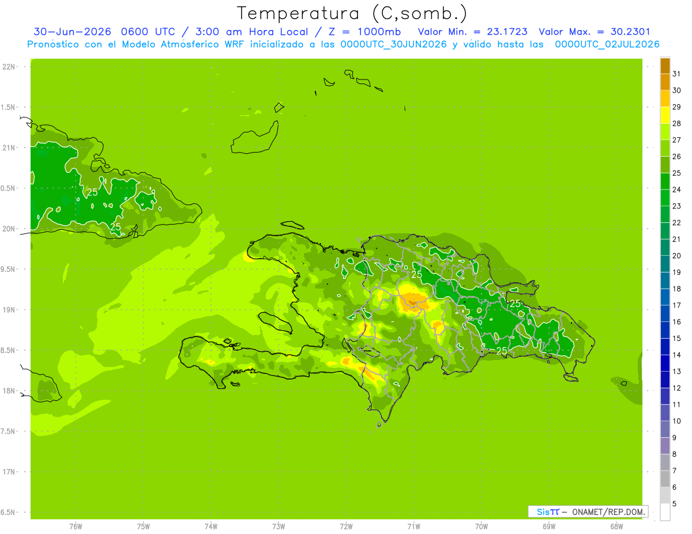Click the "76W" longitude axis label
Image resolution: width=692 pixels, height=534 pixels.
click(x=76, y=527)
